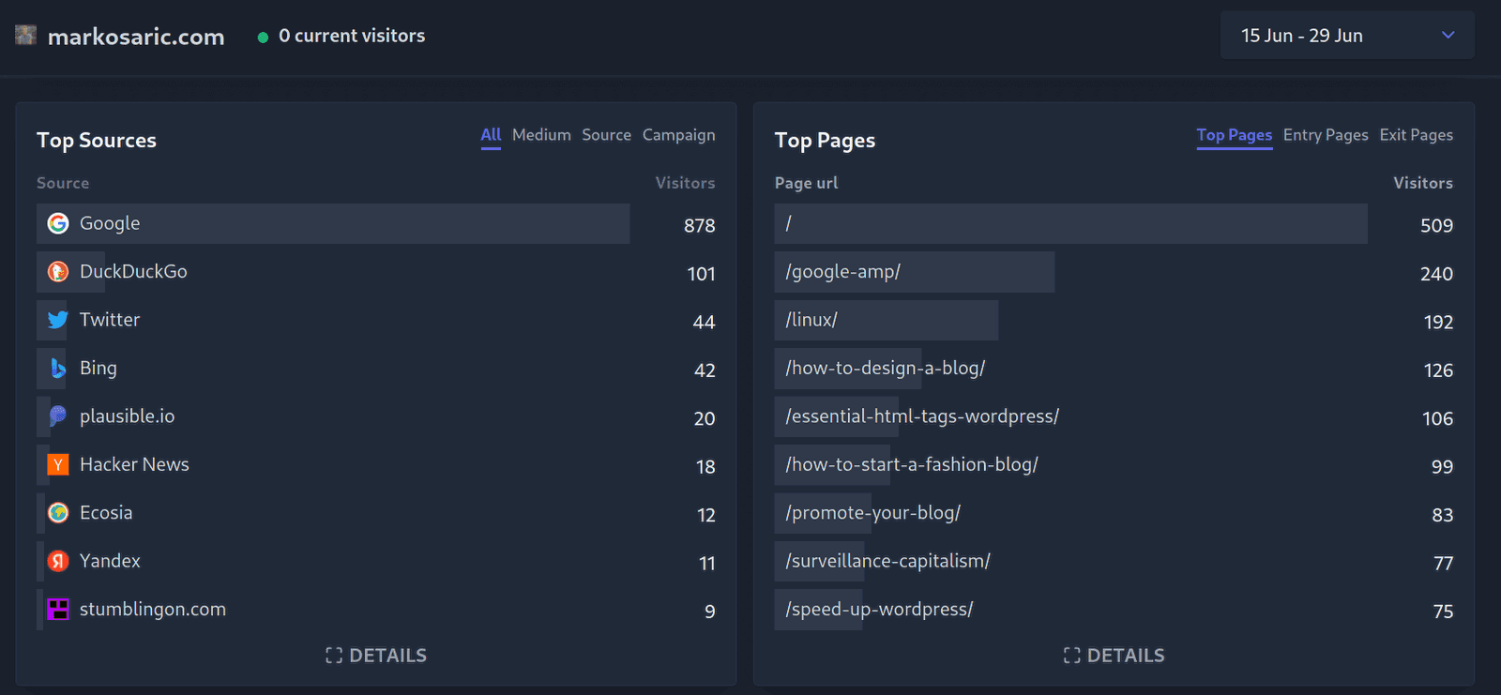Show the Exit Pages tab
1501x695 pixels.
tap(1416, 135)
